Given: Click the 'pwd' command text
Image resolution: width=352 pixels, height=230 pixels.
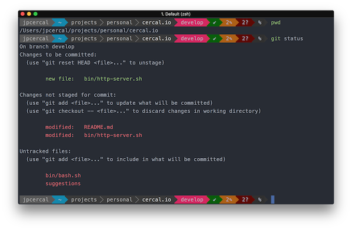Looking at the screenshot, I should coord(276,22).
